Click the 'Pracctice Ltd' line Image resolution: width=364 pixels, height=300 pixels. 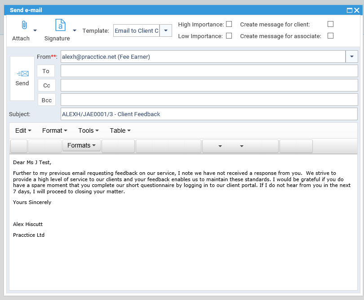[x=29, y=235]
